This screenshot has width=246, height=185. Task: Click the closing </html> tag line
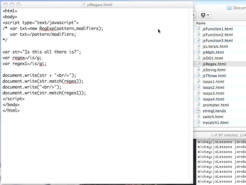(x=11, y=111)
